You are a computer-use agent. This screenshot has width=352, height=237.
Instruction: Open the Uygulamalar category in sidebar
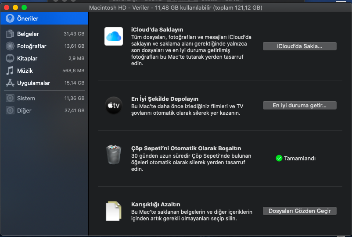[44, 83]
